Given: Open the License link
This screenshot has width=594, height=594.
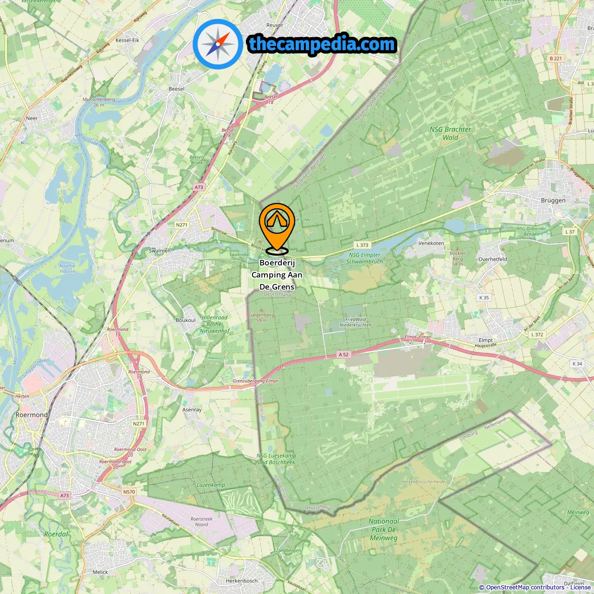Looking at the screenshot, I should (581, 588).
